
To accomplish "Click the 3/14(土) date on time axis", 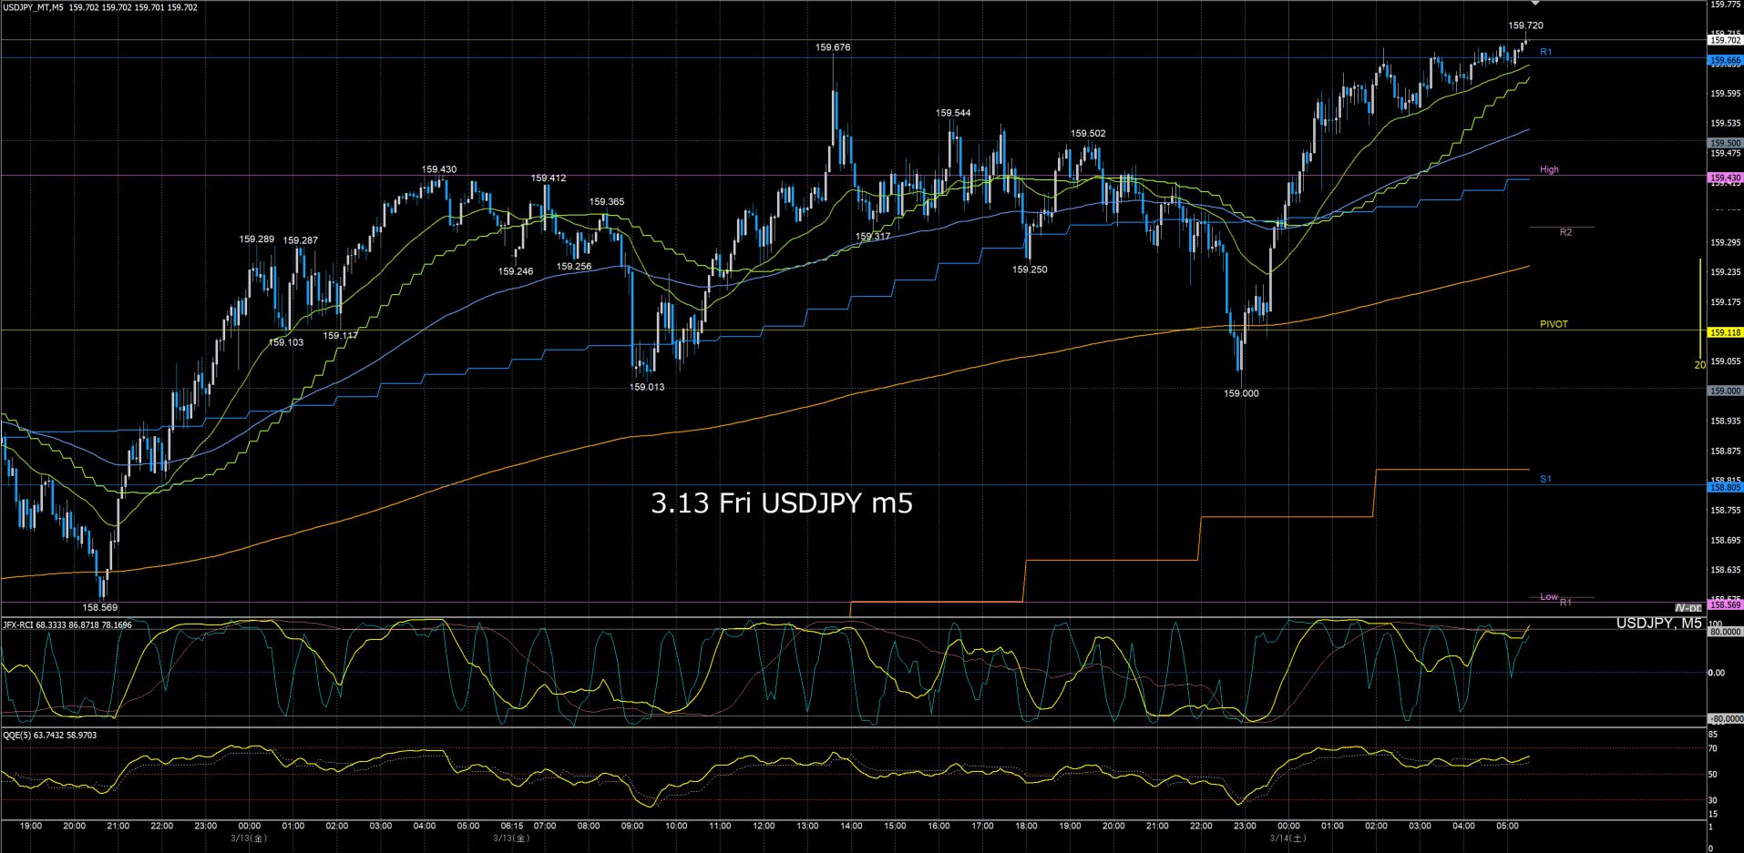I will tap(1287, 838).
